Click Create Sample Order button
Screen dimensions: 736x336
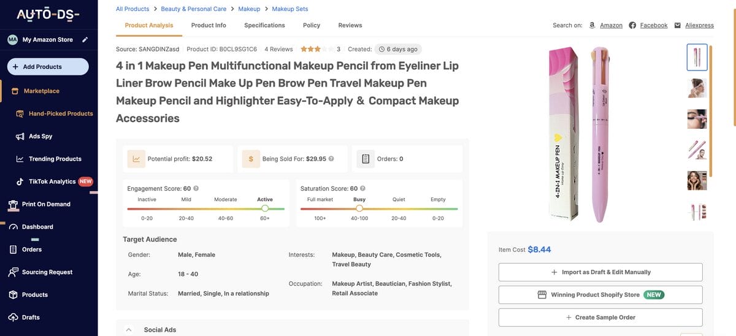click(x=600, y=318)
